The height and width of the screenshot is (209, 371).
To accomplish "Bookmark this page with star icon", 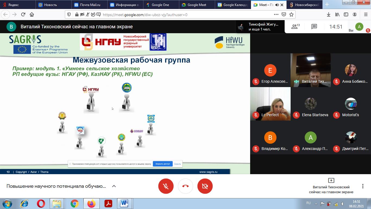I will [x=291, y=14].
